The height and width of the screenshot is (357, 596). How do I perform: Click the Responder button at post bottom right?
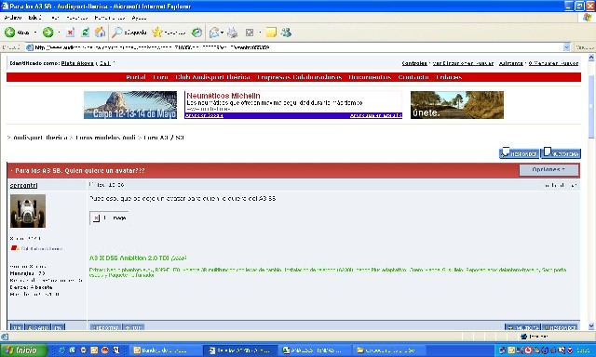[x=561, y=327]
